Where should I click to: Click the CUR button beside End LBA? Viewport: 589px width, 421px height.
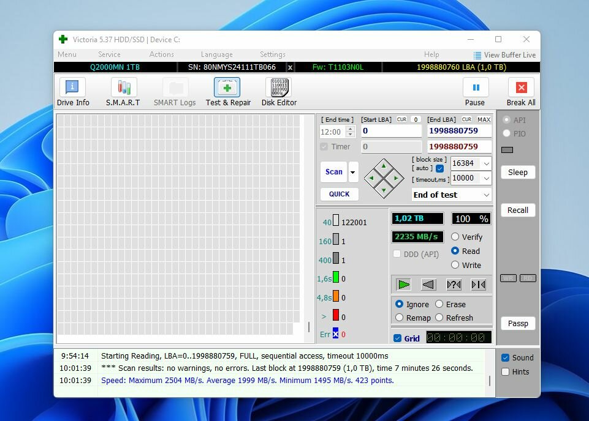[466, 119]
